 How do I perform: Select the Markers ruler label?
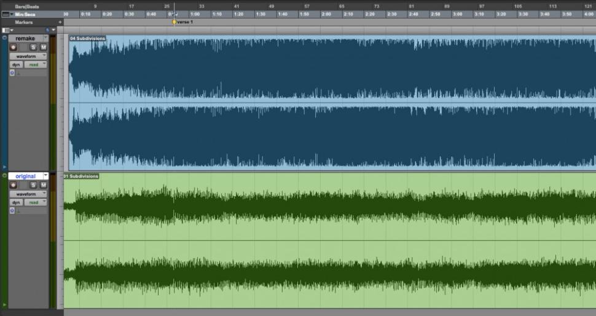click(23, 22)
